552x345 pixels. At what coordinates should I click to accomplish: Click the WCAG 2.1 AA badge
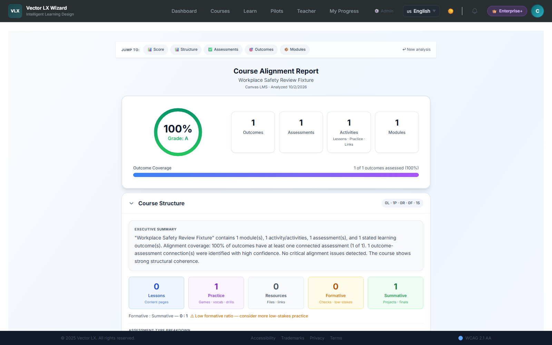pyautogui.click(x=475, y=338)
